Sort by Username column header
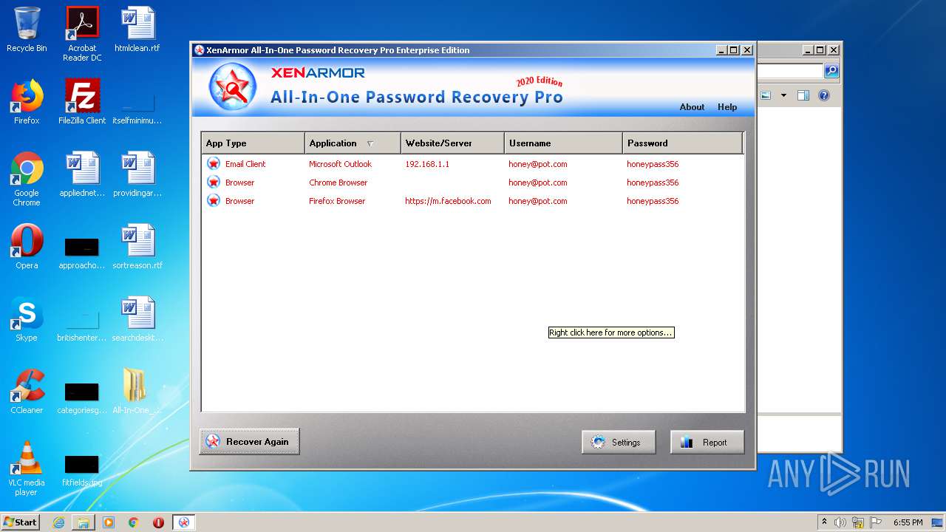Image resolution: width=946 pixels, height=532 pixels. pyautogui.click(x=563, y=143)
